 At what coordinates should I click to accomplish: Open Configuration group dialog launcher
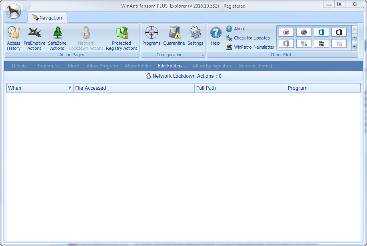click(202, 55)
